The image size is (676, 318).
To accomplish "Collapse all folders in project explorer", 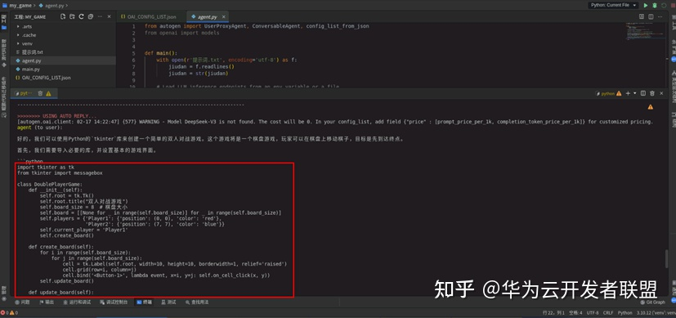I will (90, 16).
